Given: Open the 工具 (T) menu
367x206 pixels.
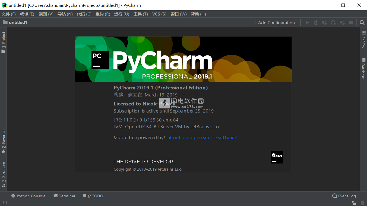Looking at the screenshot, I should tap(141, 14).
